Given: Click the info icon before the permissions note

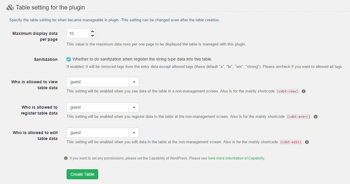Looking at the screenshot, I should click(x=66, y=158).
